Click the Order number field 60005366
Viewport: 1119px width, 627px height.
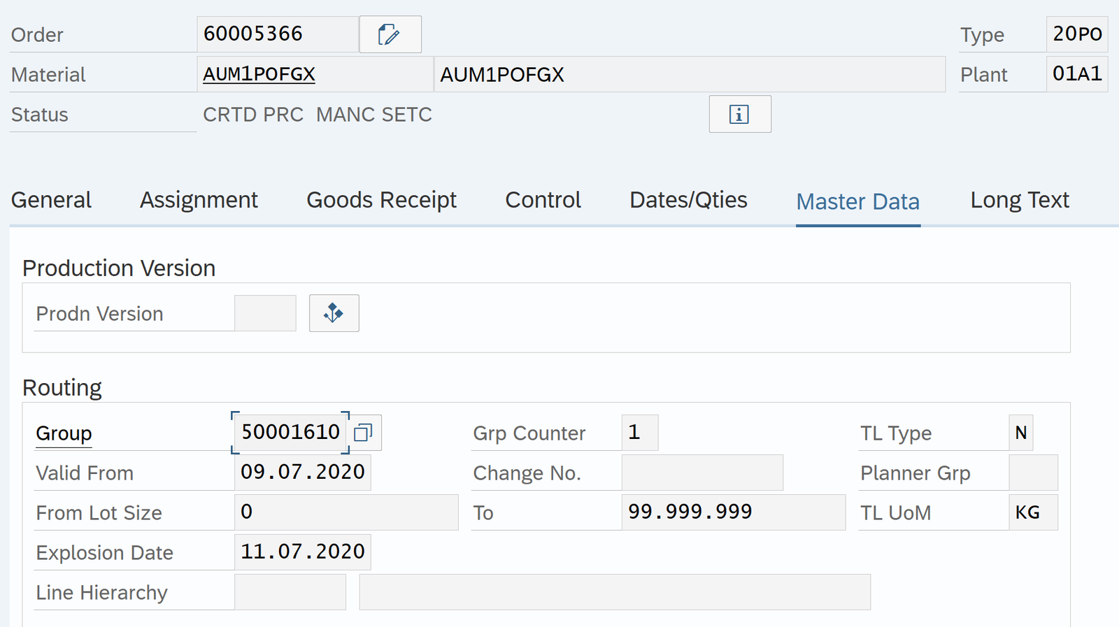click(277, 34)
